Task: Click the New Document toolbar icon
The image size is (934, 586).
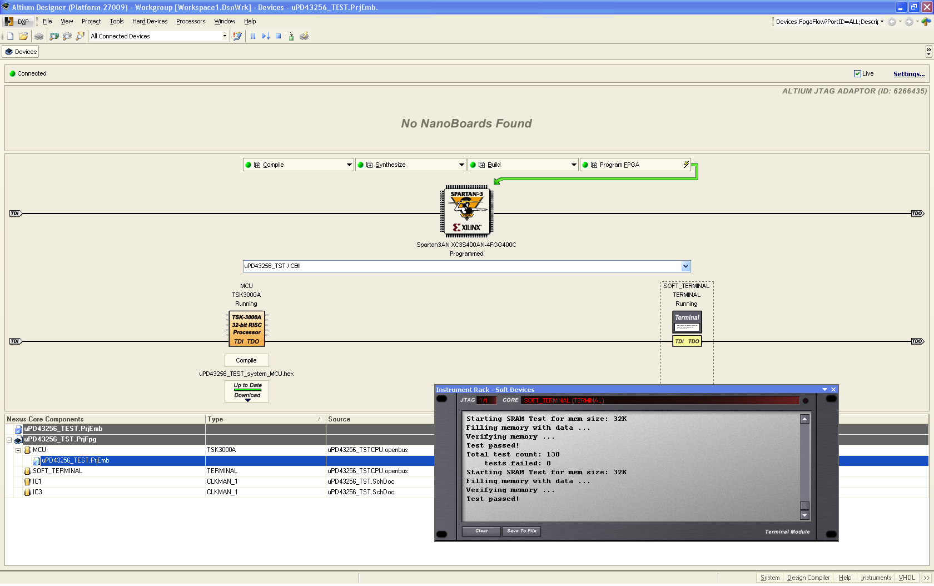Action: tap(10, 36)
